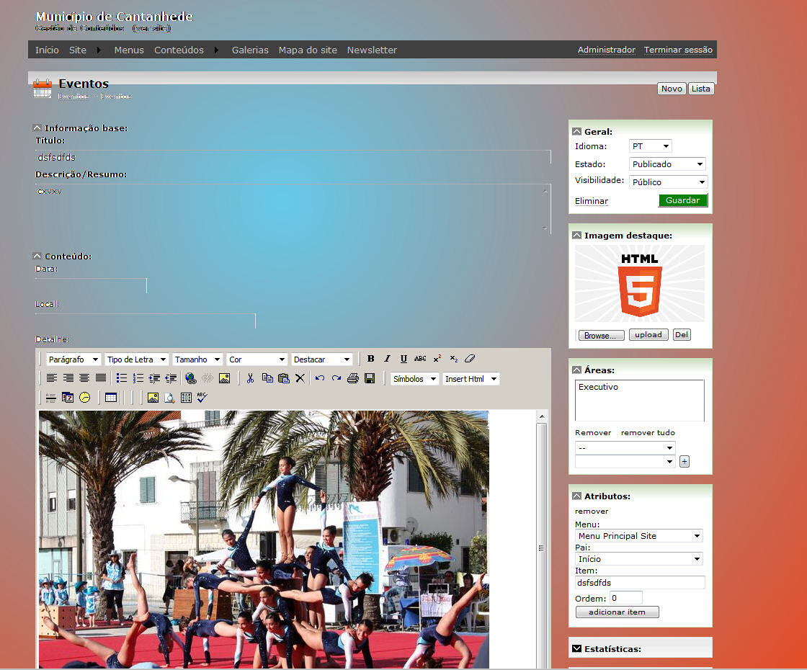Print the content using the printer icon

(352, 378)
